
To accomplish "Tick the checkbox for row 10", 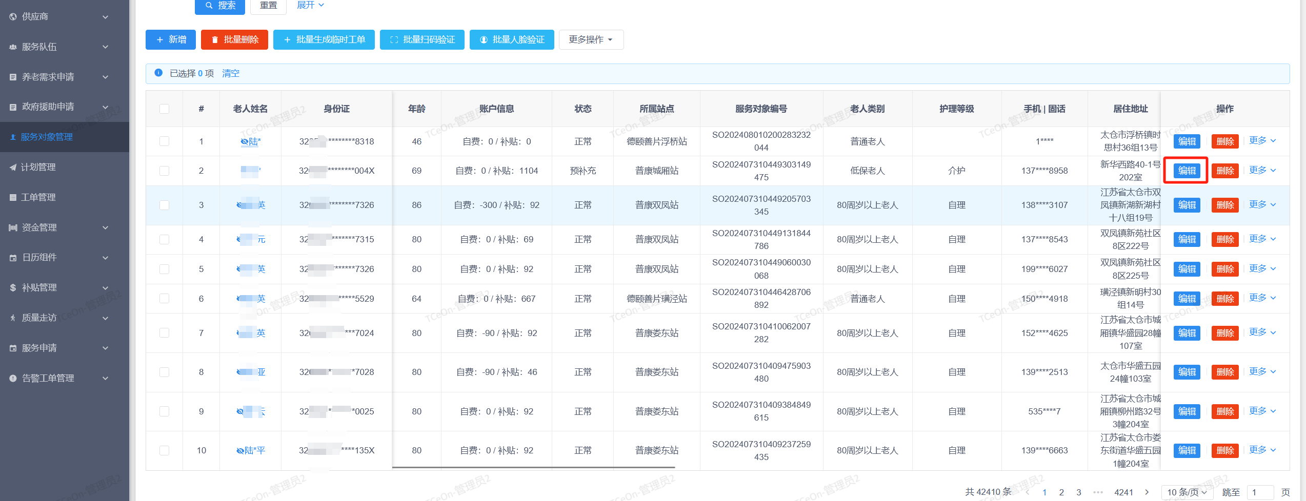I will [164, 450].
